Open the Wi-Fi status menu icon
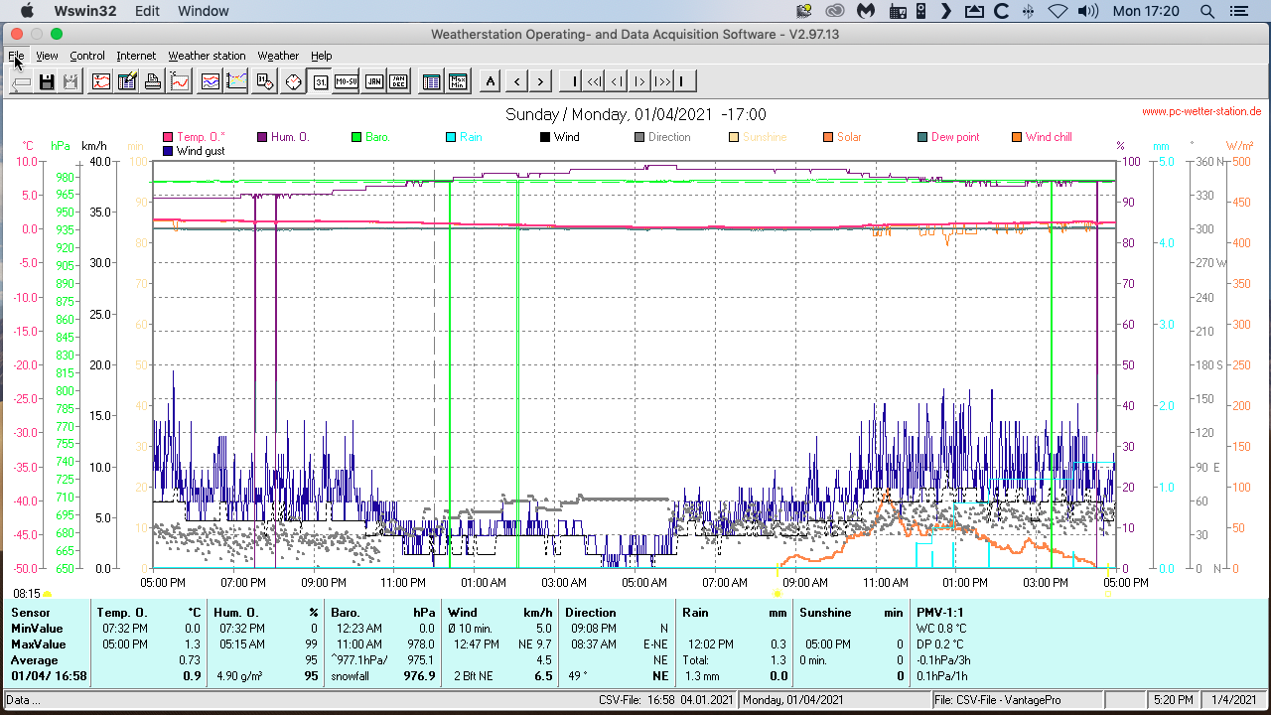1271x715 pixels. point(1058,11)
